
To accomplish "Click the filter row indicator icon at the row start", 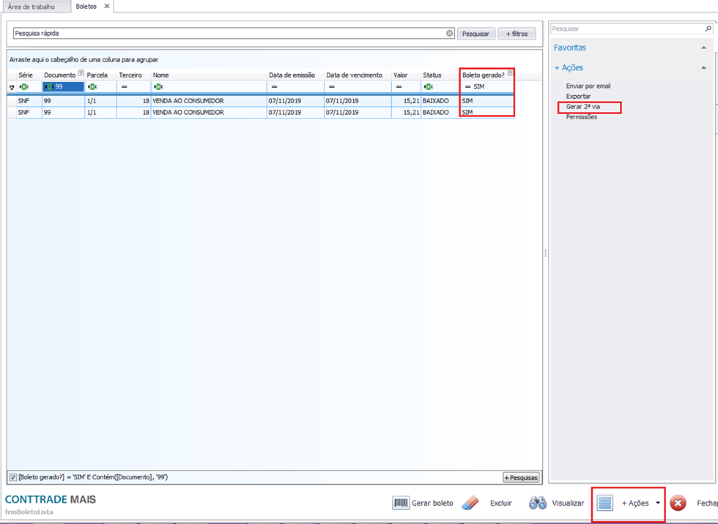I will click(12, 87).
